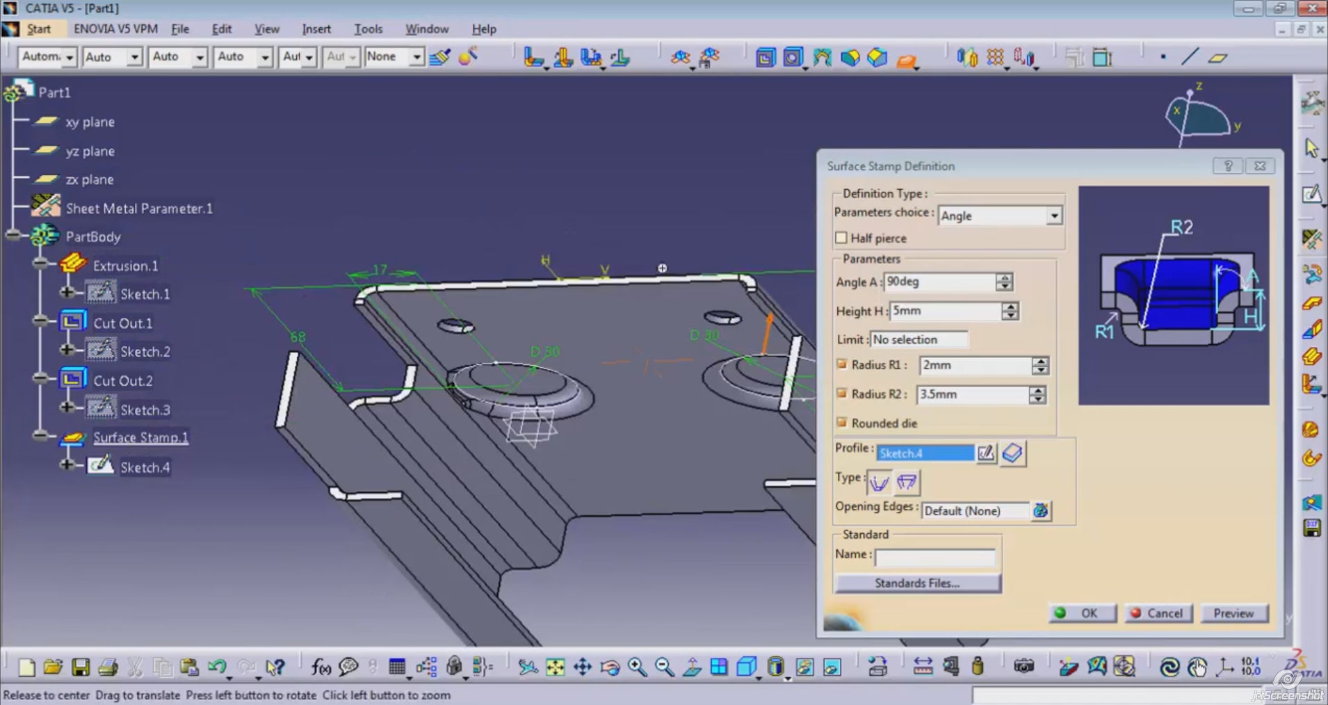Click the Zoom In magnifier
The image size is (1328, 705).
coord(637,667)
